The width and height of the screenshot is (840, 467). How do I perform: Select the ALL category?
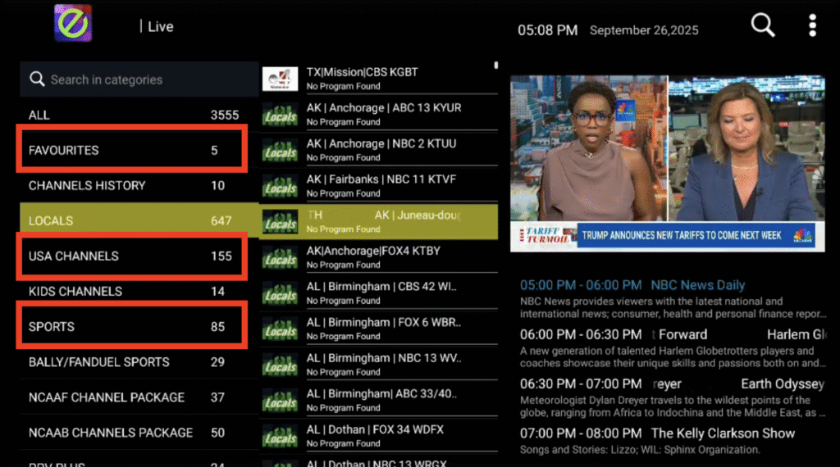139,115
